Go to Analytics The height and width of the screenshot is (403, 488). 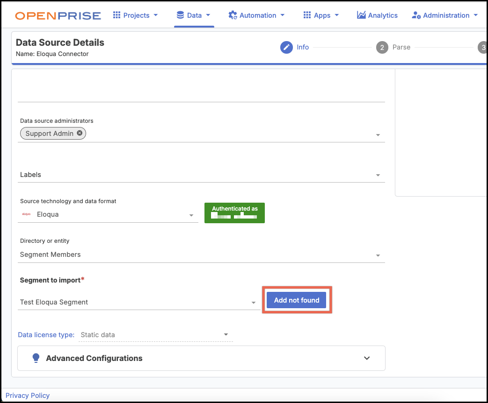377,15
